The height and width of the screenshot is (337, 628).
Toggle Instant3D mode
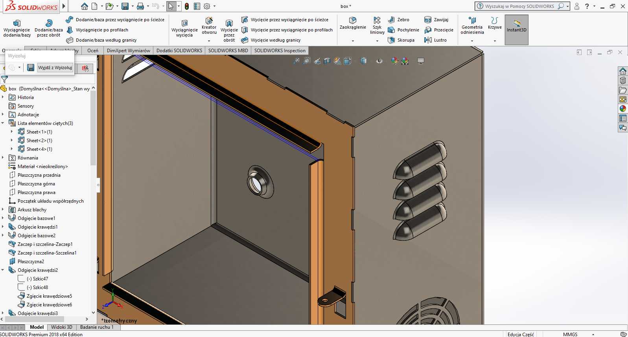(516, 29)
